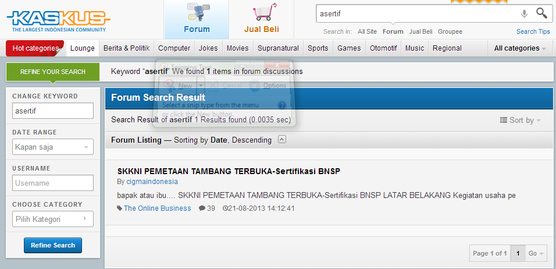Open the SKKNI PEMETAAN TAMBANG TERBUKA thread
This screenshot has width=556, height=269.
(229, 171)
